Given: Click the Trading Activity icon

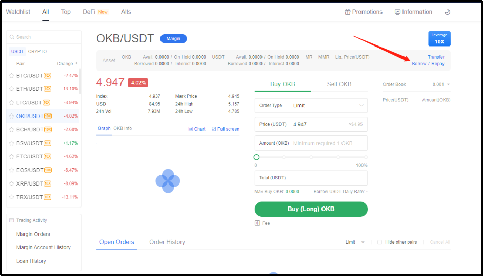Looking at the screenshot, I should pyautogui.click(x=12, y=220).
